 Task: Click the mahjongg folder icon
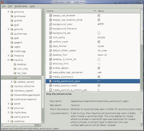click(x=12, y=51)
